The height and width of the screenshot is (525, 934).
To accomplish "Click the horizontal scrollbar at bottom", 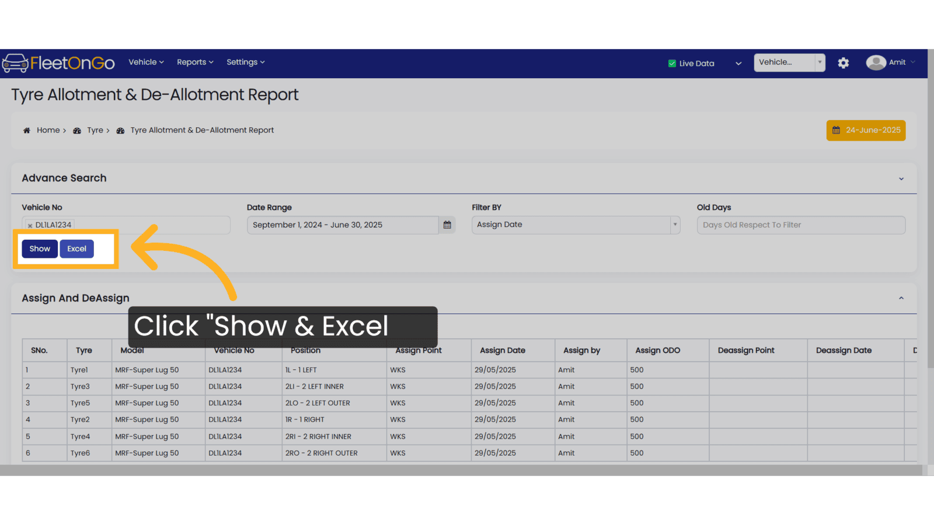I will pyautogui.click(x=461, y=470).
